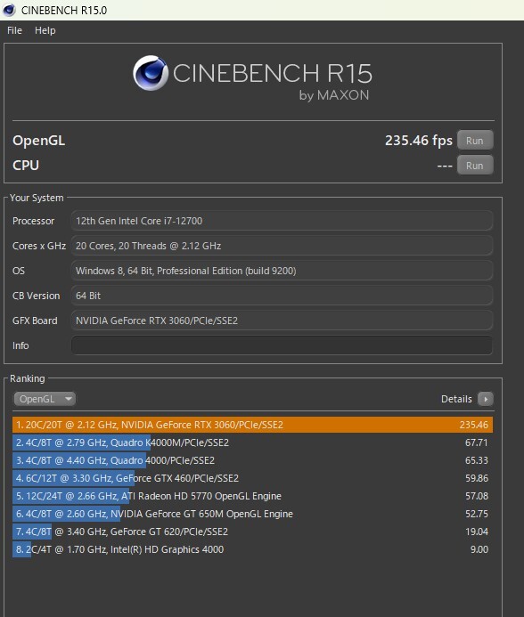Run the CPU benchmark

click(x=475, y=166)
